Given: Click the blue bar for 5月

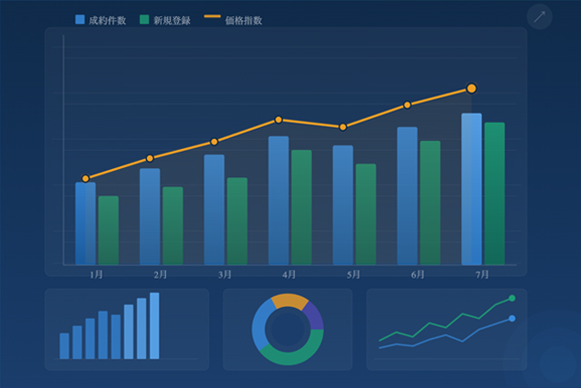Looking at the screenshot, I should pos(343,205).
